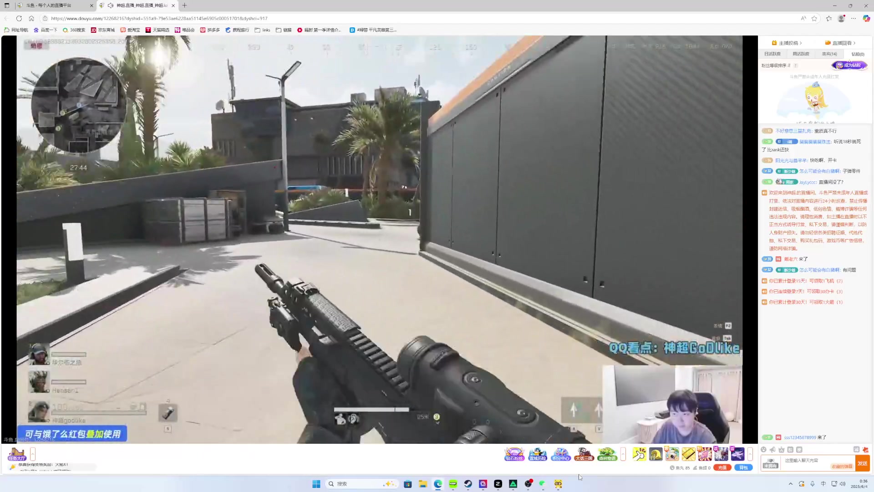Expand the task hall side arrow

[33, 454]
